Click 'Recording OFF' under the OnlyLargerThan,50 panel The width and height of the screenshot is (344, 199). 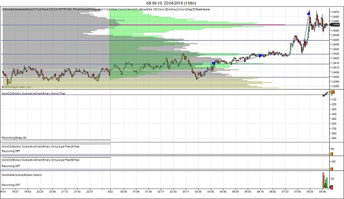pos(11,166)
